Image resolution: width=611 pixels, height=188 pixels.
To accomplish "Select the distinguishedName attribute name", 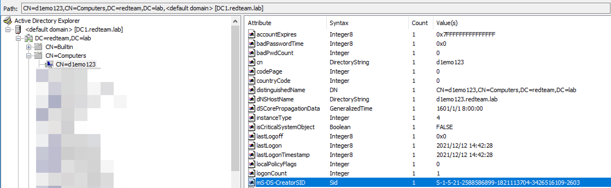I will [281, 90].
